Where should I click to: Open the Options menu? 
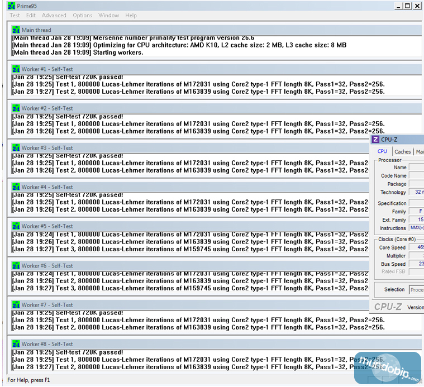point(82,16)
